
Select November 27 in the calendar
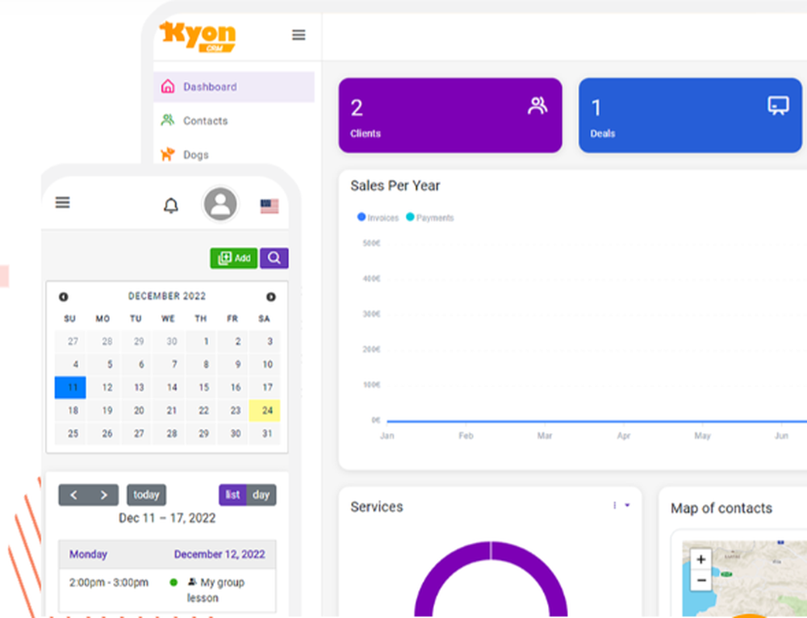point(70,341)
